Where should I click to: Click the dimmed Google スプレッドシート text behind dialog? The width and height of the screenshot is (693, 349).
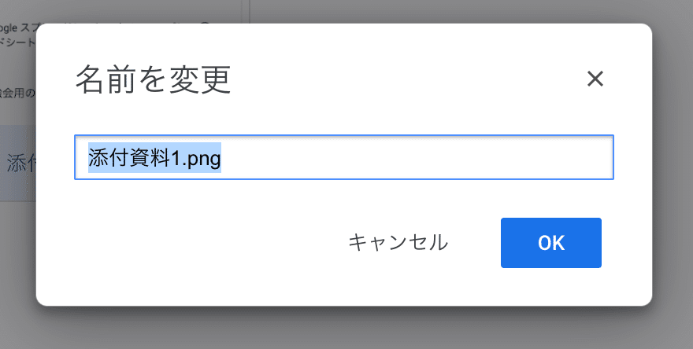click(17, 35)
